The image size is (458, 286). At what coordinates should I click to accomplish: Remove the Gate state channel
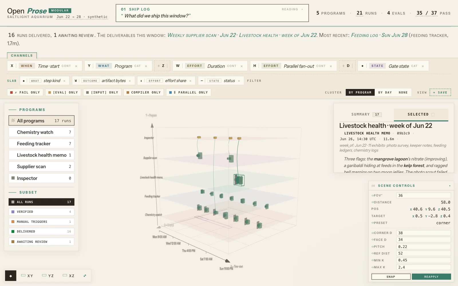click(x=423, y=66)
